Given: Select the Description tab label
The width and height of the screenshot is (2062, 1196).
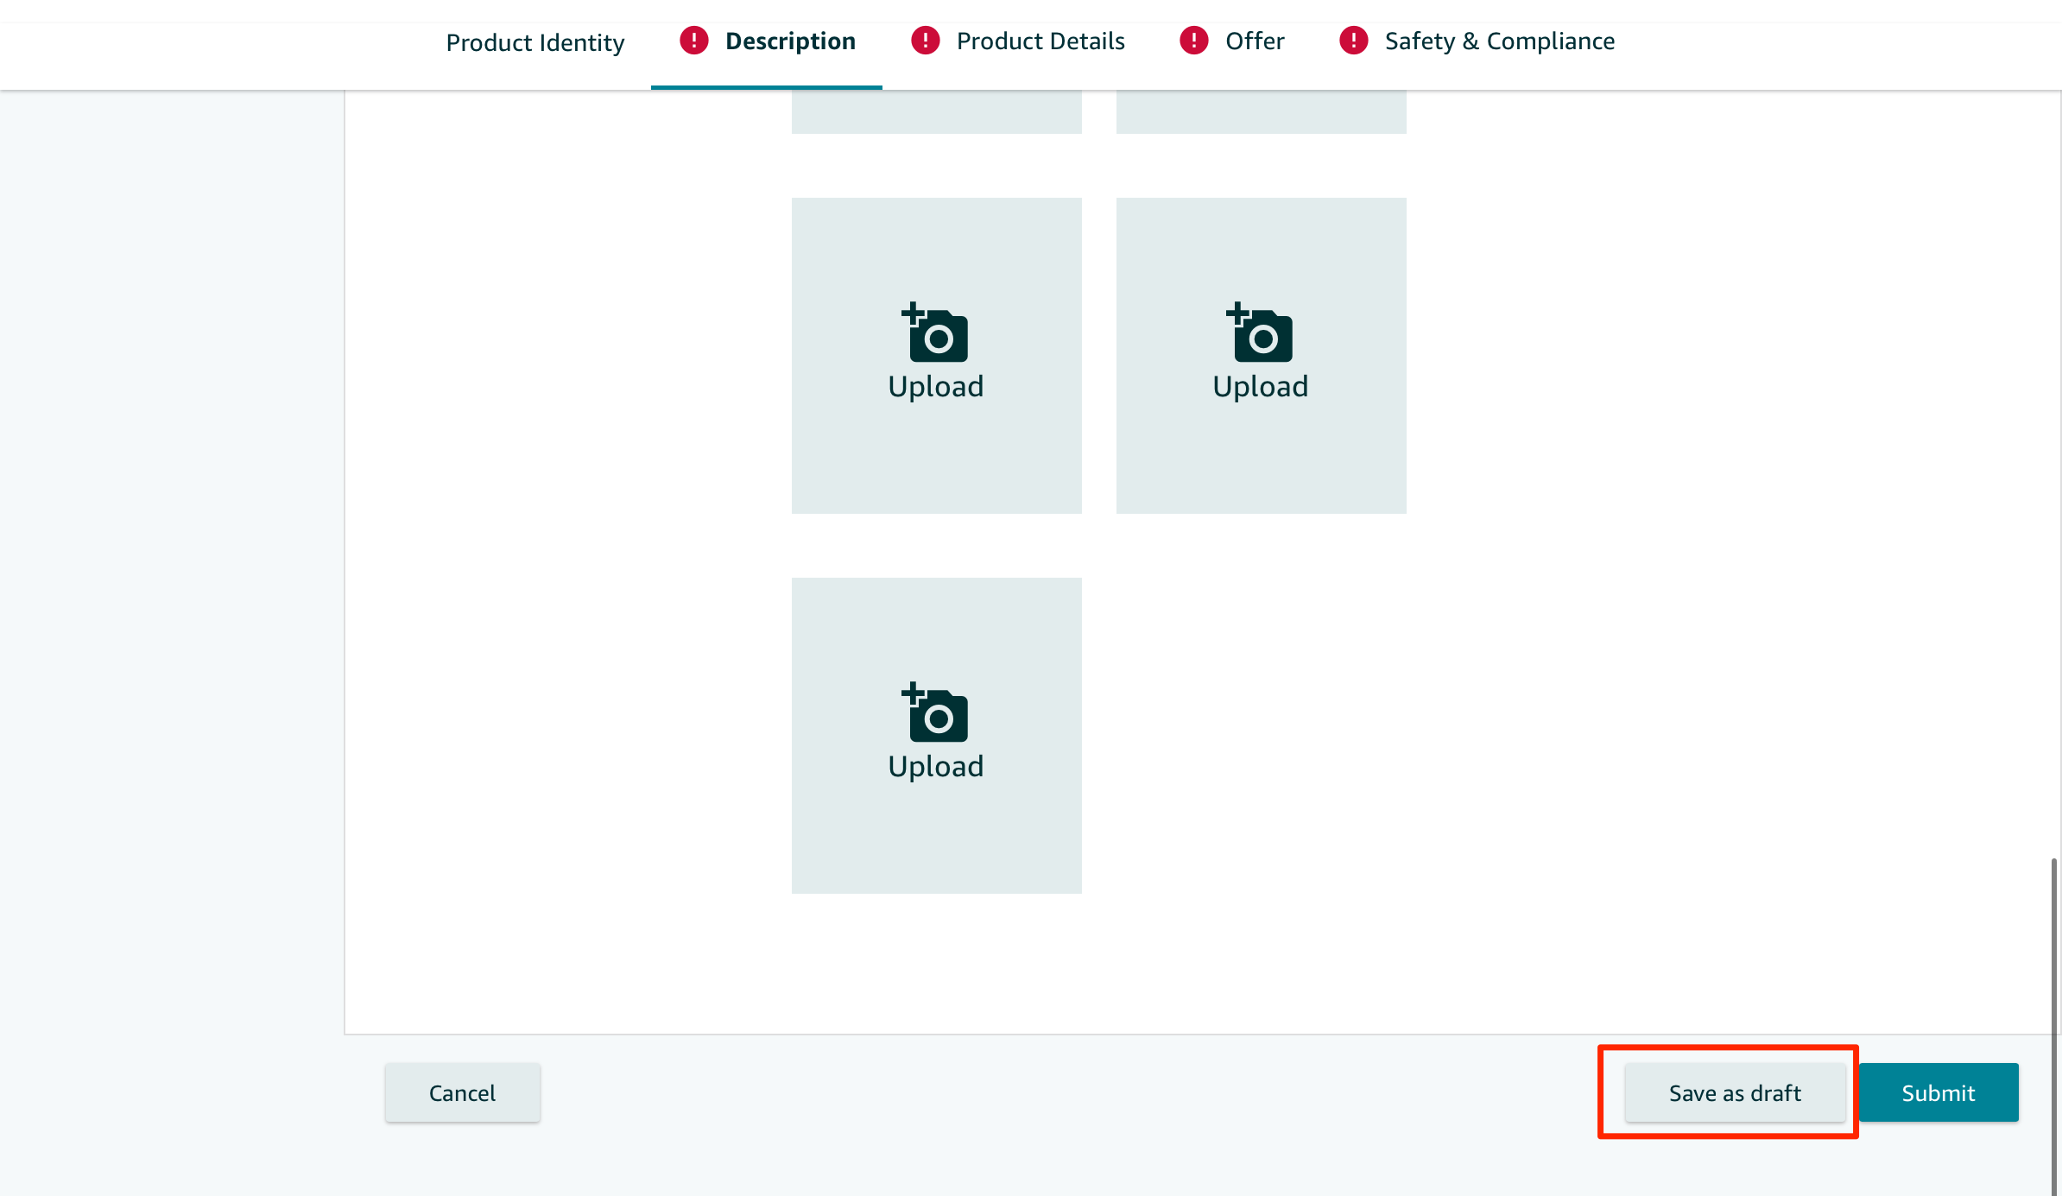Looking at the screenshot, I should 790,41.
